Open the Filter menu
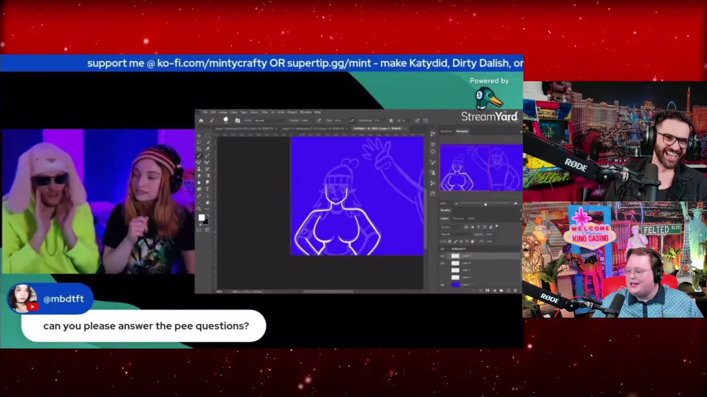707x397 pixels. [263, 112]
